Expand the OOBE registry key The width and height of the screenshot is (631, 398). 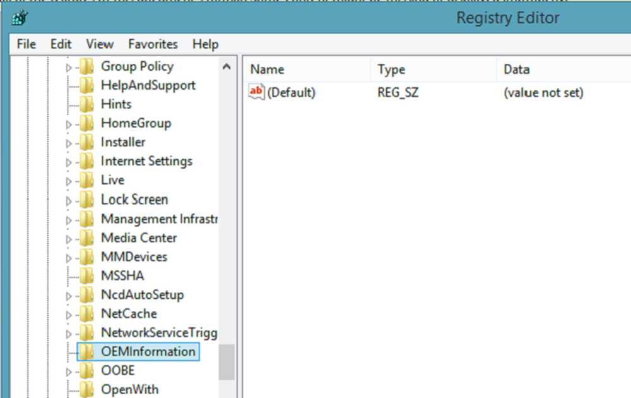tap(69, 371)
